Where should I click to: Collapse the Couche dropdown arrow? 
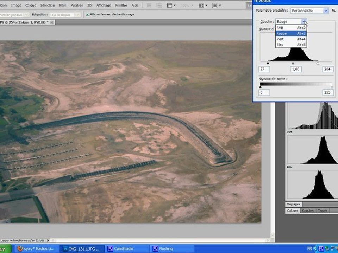tap(304, 21)
